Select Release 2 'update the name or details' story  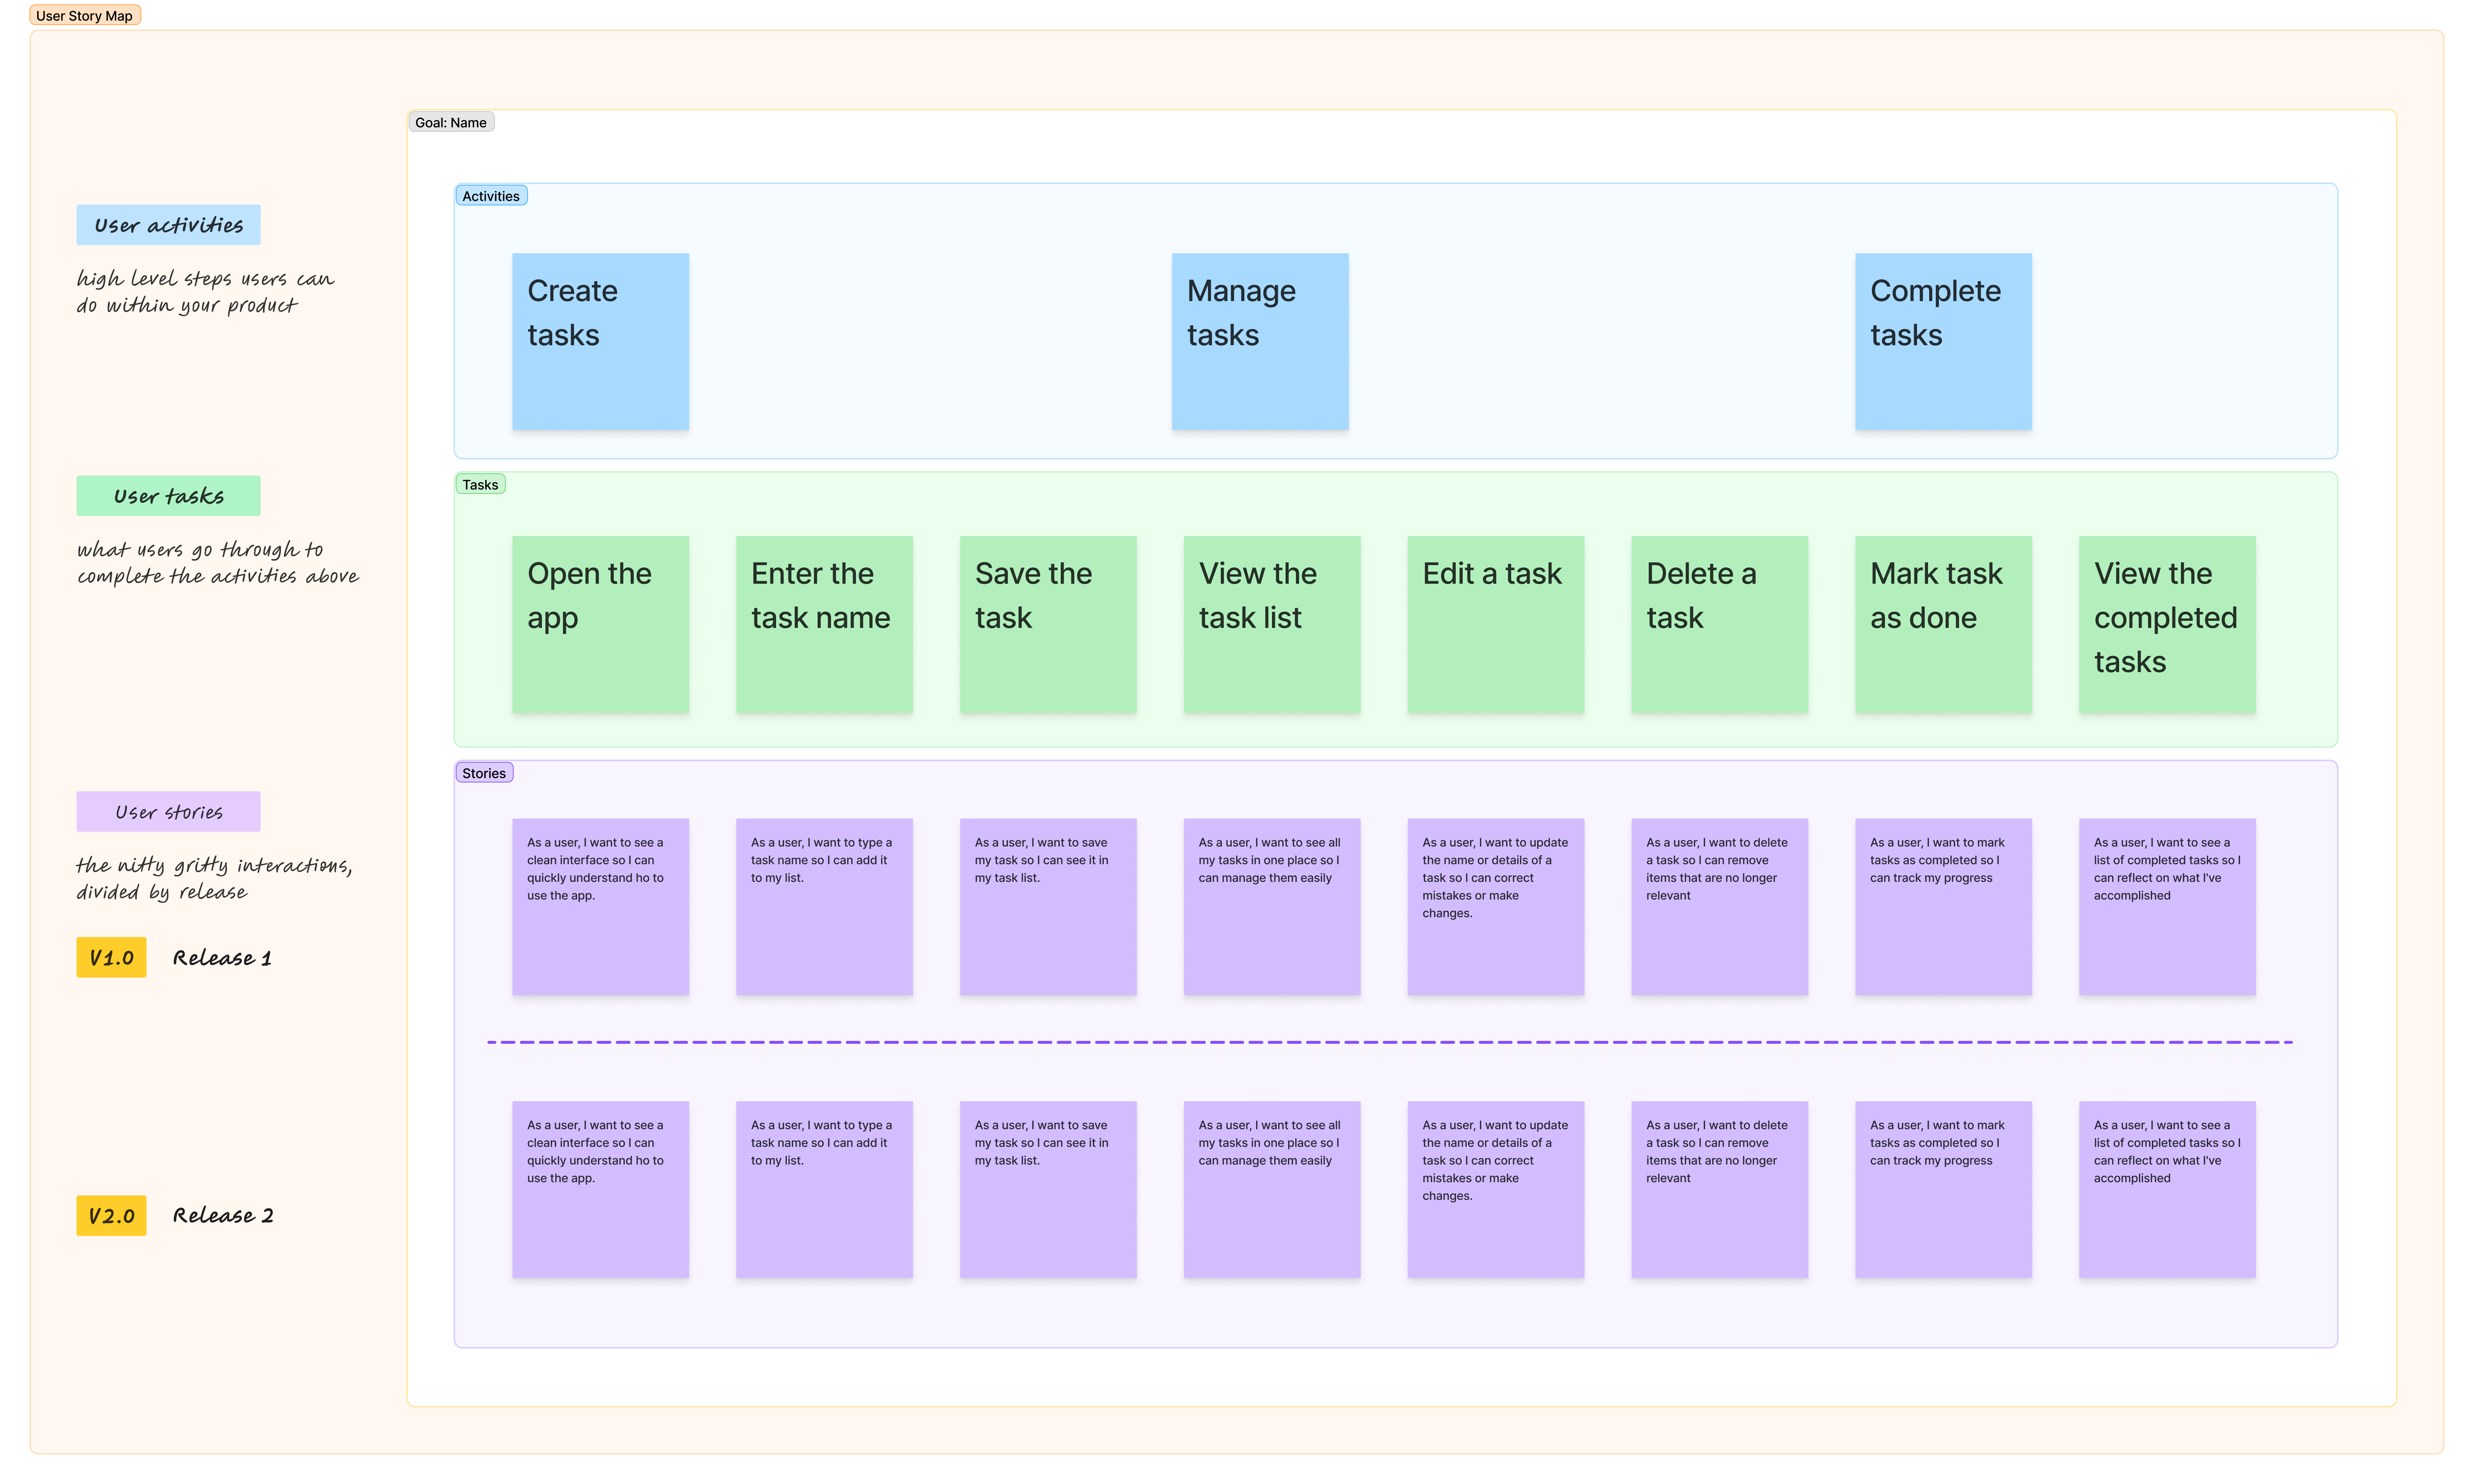coord(1496,1190)
